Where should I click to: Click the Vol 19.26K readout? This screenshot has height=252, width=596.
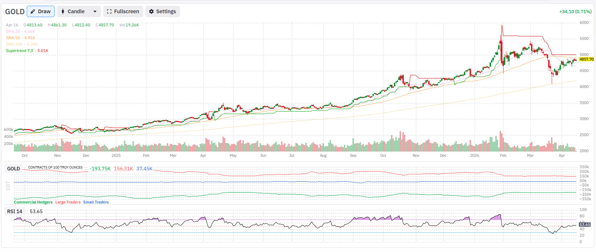[129, 25]
